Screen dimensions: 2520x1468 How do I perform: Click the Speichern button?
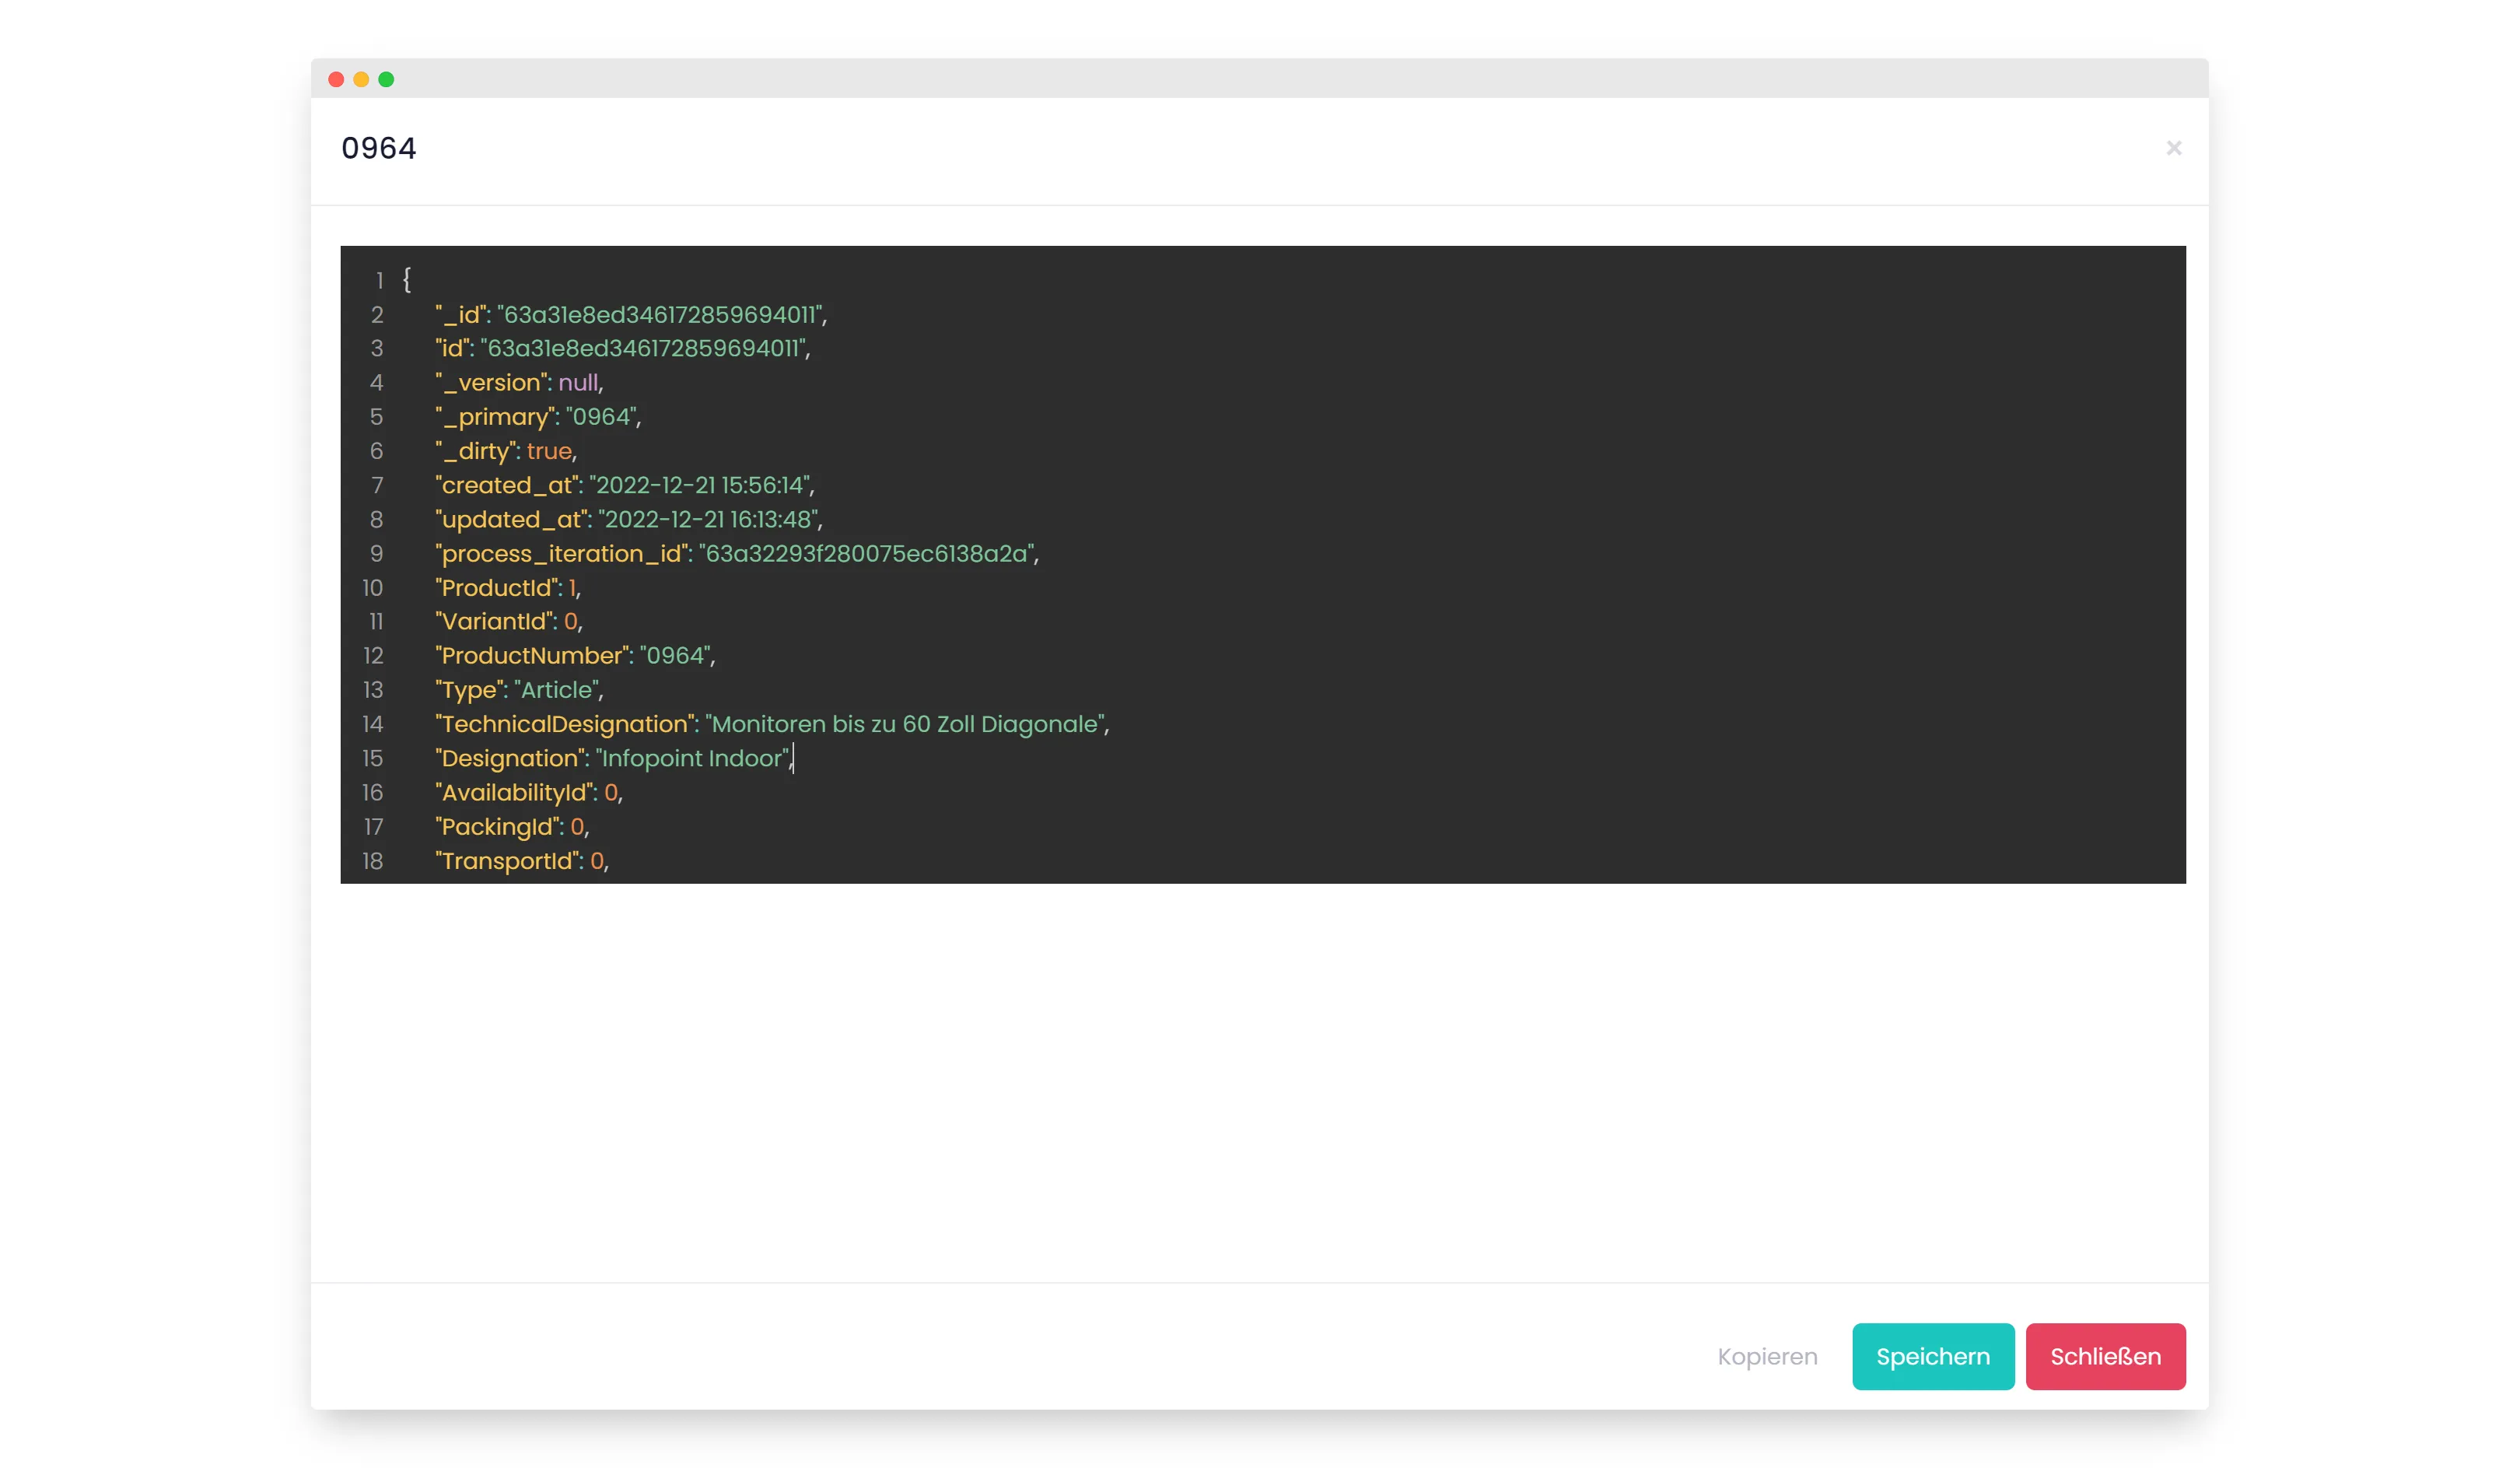coord(1932,1356)
